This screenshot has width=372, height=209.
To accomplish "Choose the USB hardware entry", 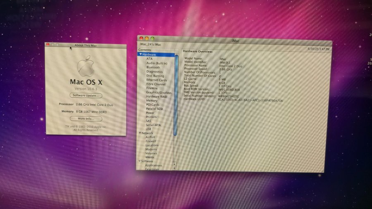I will (x=148, y=129).
